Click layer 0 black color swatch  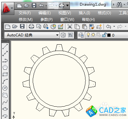click(x=109, y=35)
